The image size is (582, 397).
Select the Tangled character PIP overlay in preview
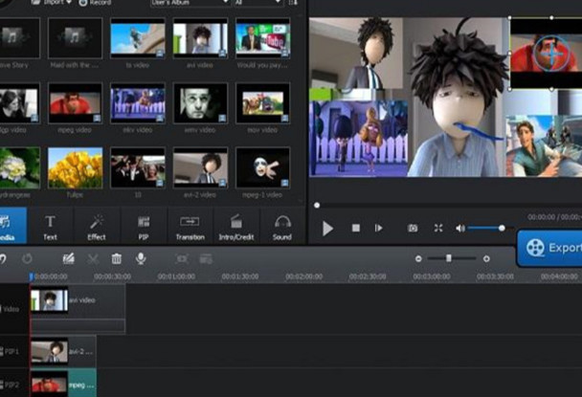(x=544, y=145)
